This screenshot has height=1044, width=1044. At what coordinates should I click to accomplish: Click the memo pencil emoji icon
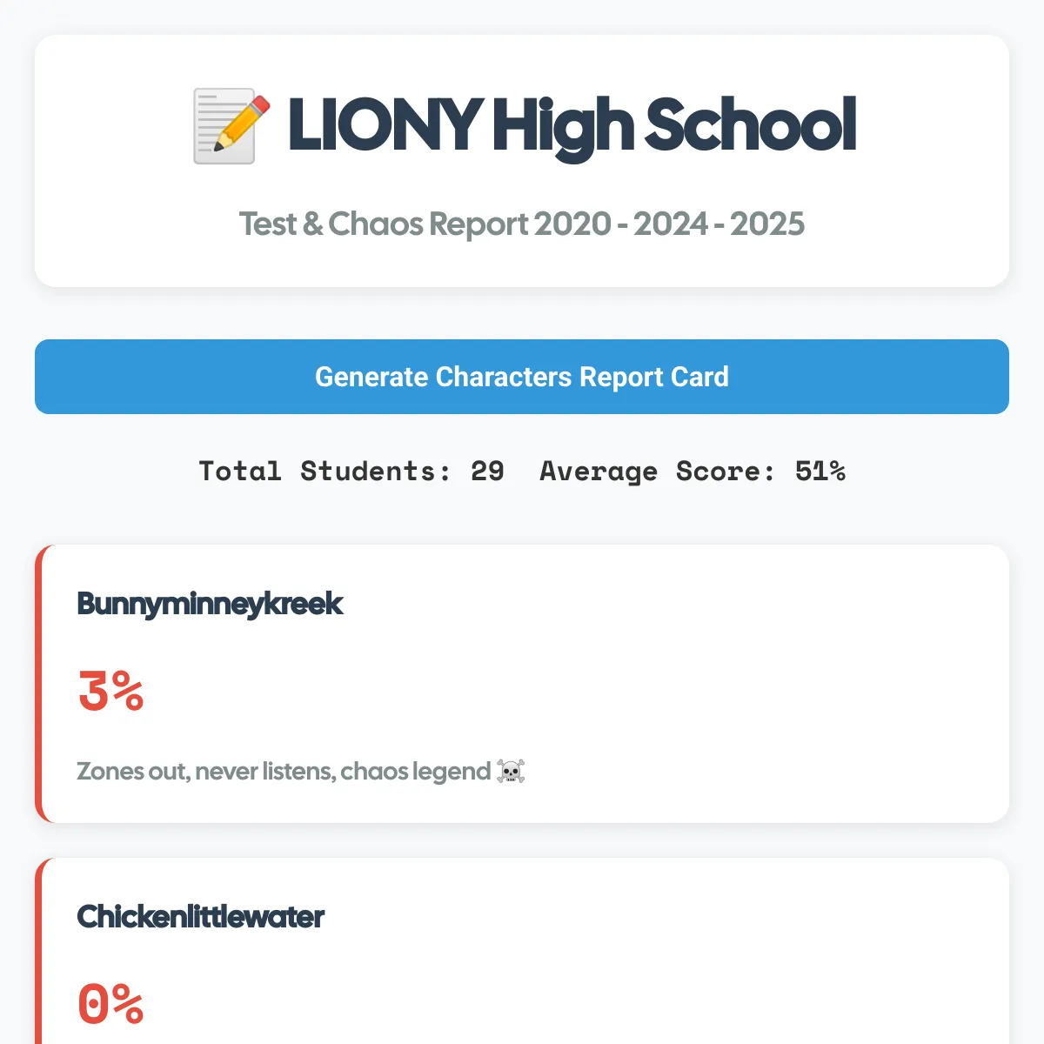231,126
